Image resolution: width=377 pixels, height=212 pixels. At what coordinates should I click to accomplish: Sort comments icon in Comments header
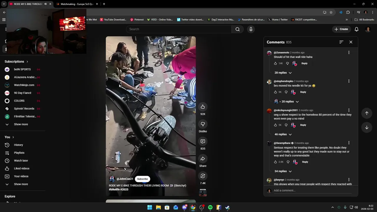pyautogui.click(x=341, y=42)
